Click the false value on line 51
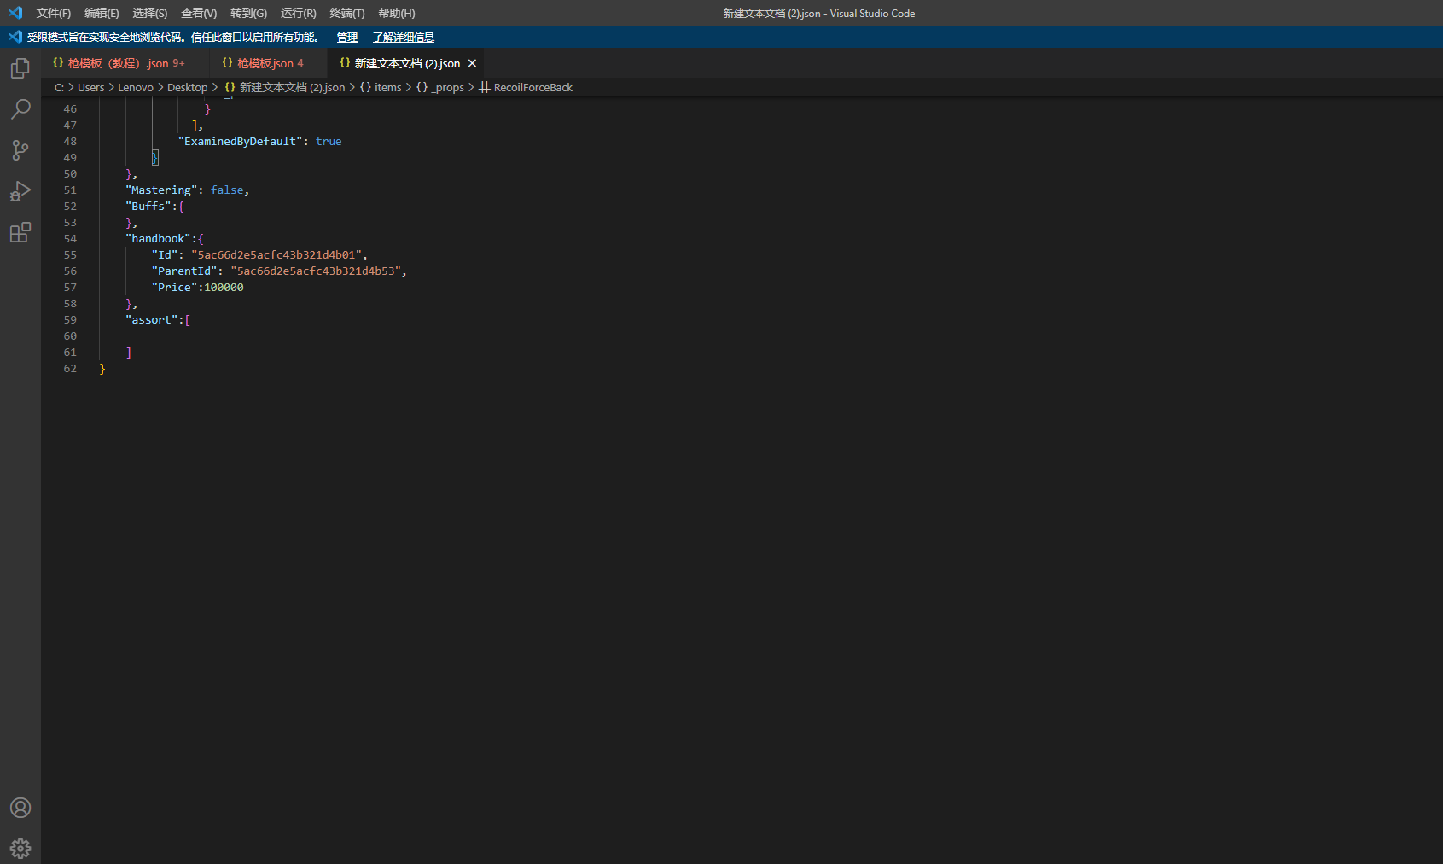The height and width of the screenshot is (864, 1443). coord(227,190)
